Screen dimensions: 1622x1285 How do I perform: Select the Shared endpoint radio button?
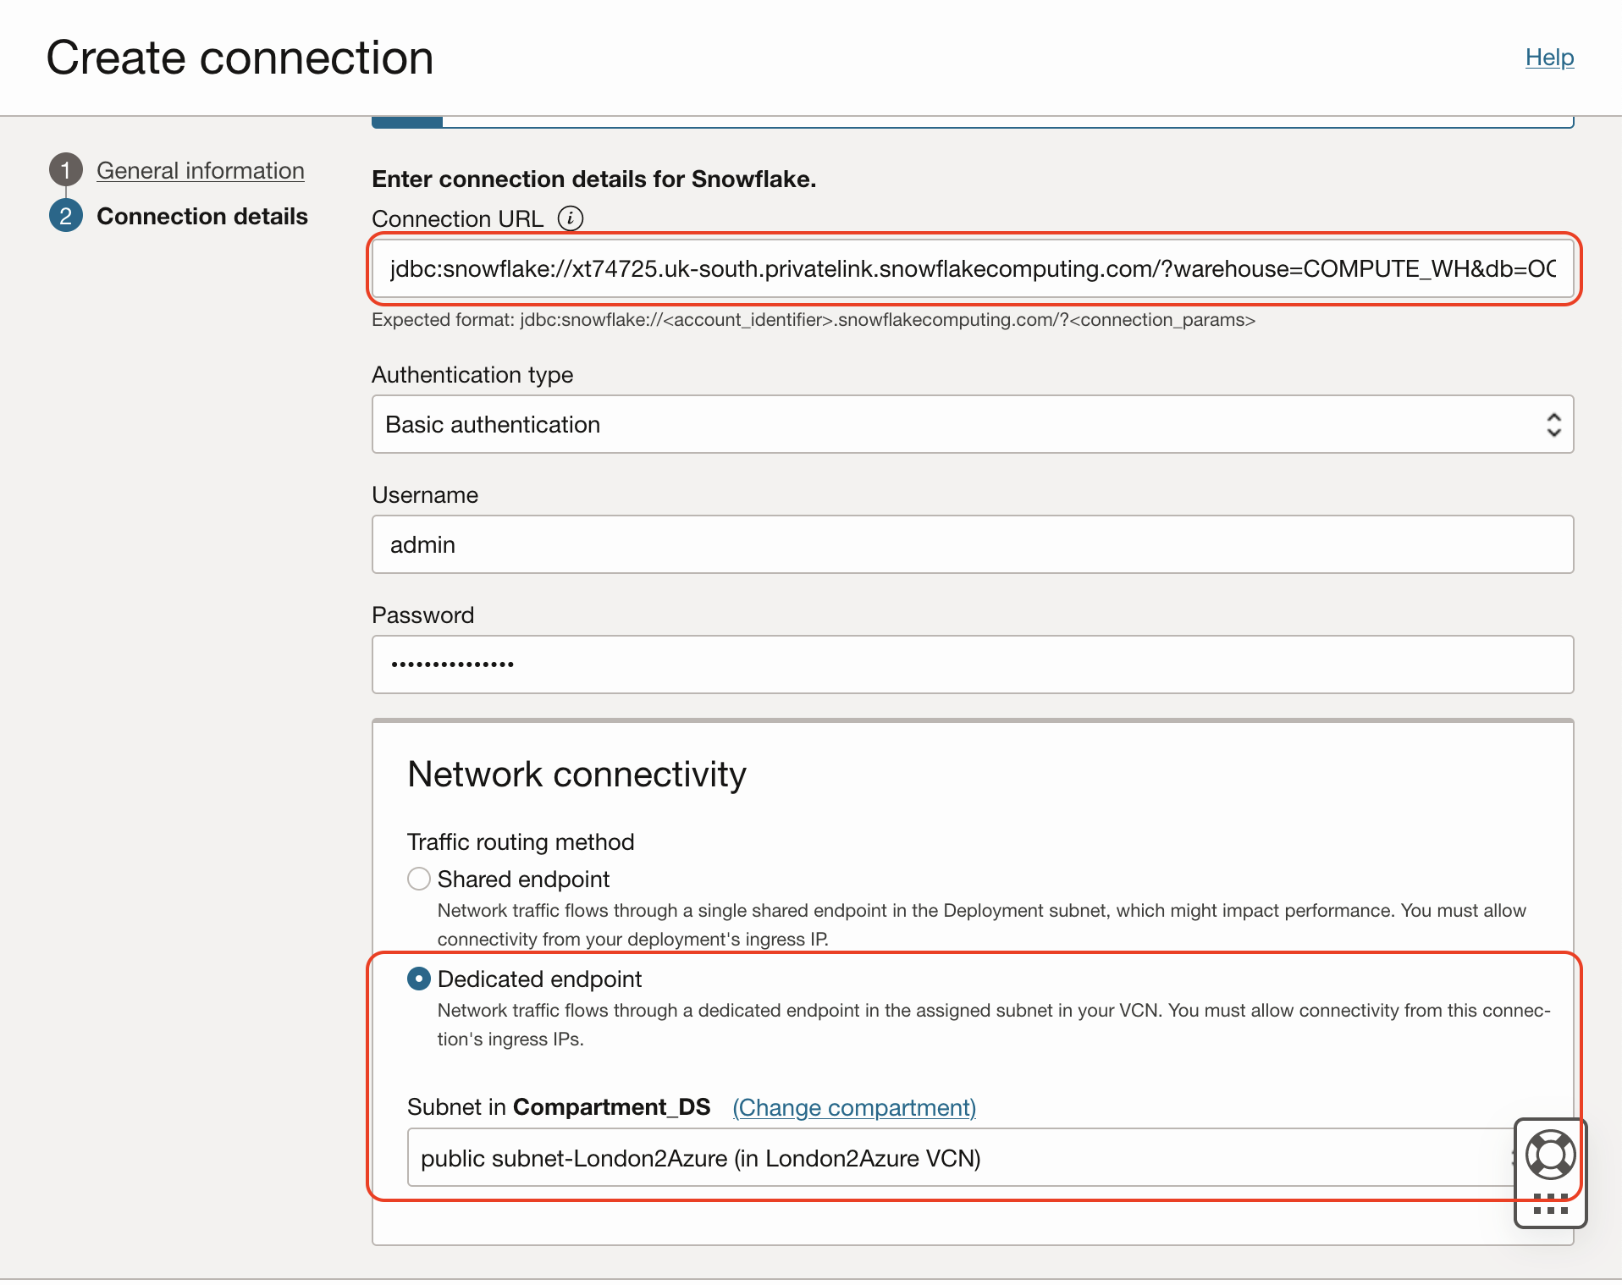(x=418, y=879)
